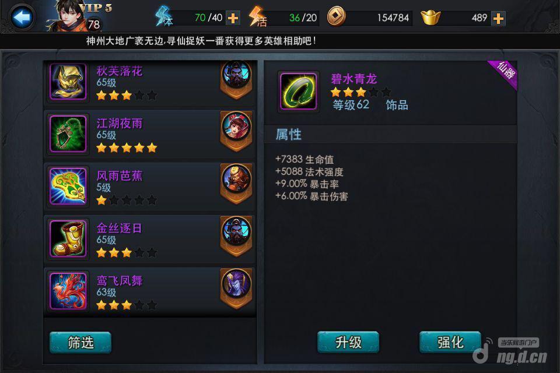This screenshot has width=560, height=373.
Task: Tap the blue stamina lightning icon
Action: point(164,16)
